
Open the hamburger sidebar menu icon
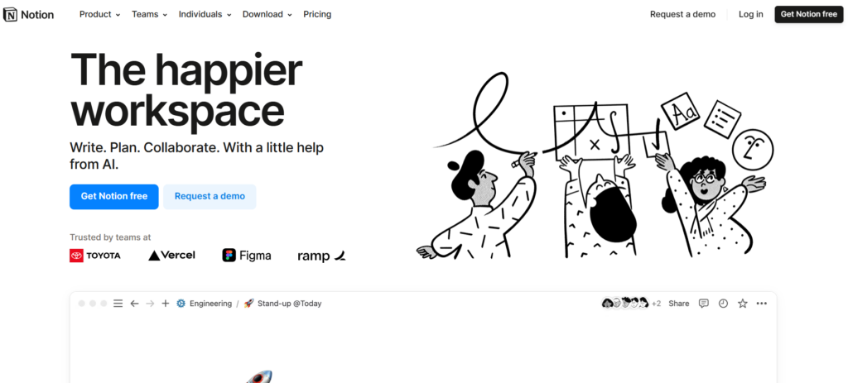click(x=118, y=304)
